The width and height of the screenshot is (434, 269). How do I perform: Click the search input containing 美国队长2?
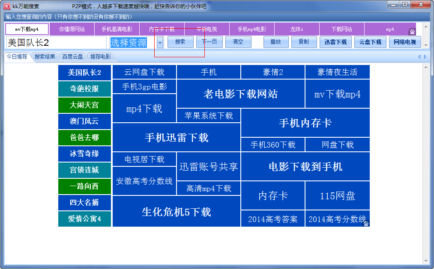click(x=56, y=42)
